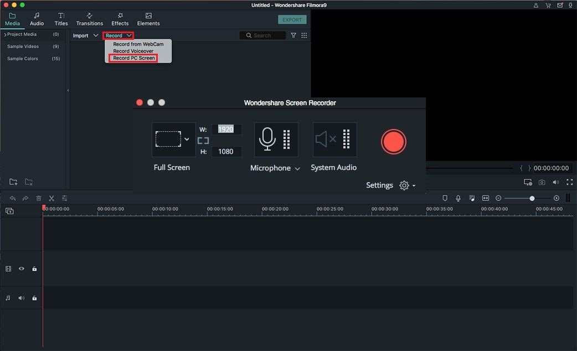Add a marker with shield icon
The image size is (577, 351).
[x=445, y=198]
